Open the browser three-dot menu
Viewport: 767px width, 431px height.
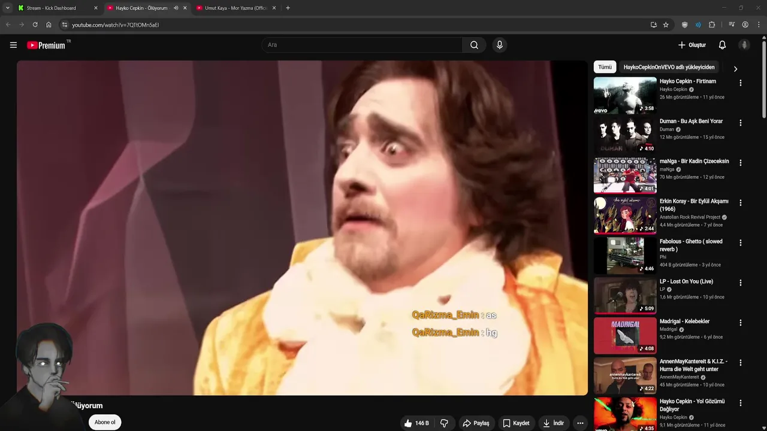tap(759, 25)
